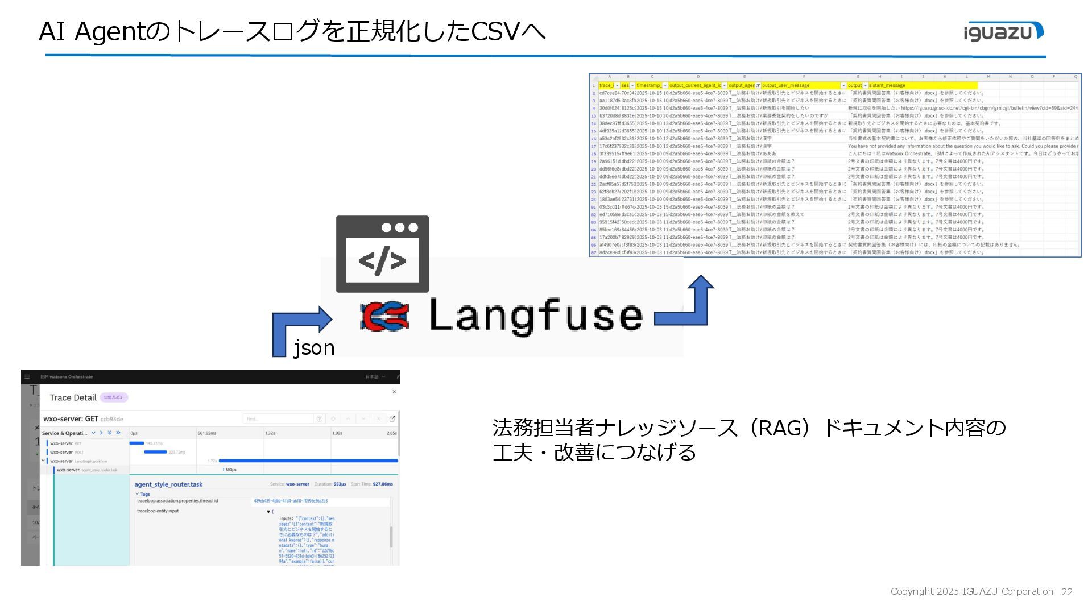Open the output assistant_message column filter dropdown

coord(866,85)
